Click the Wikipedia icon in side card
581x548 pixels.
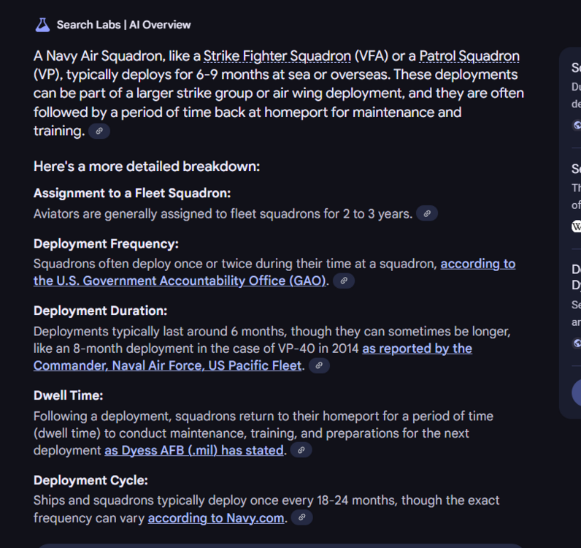tap(576, 227)
